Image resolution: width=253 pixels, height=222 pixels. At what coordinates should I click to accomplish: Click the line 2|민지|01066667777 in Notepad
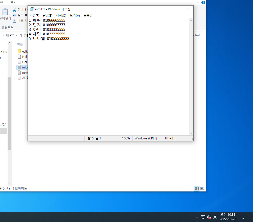coord(47,25)
